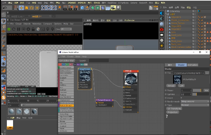Open Live Viewer settings gear
Viewport: 211px width, 135px height.
point(28,29)
